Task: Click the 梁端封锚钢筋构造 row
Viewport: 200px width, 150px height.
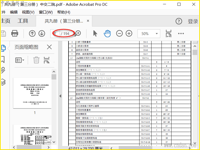Action: point(129,134)
